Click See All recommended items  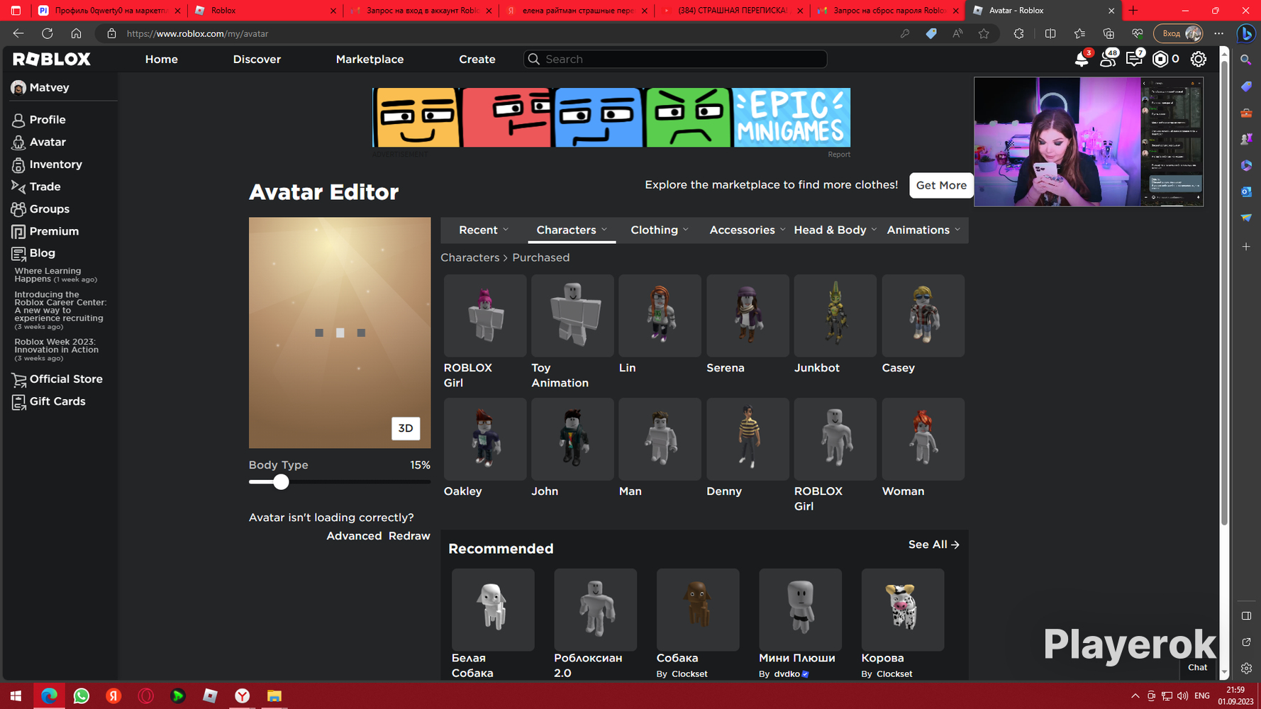tap(934, 545)
